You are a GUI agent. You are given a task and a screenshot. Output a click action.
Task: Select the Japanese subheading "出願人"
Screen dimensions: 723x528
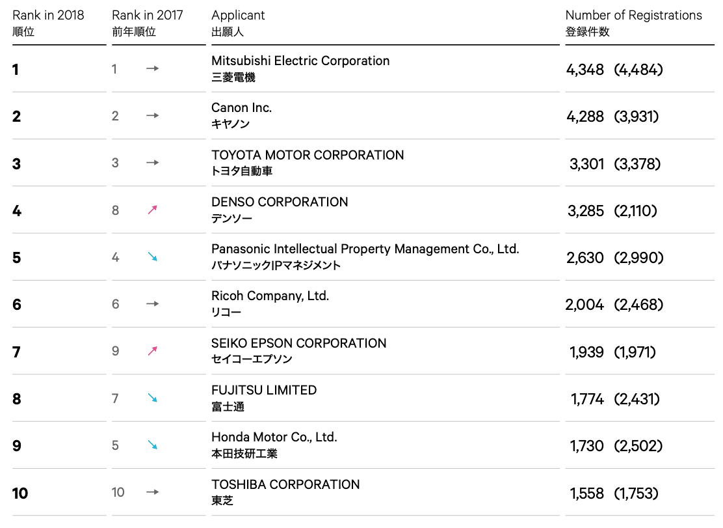click(228, 32)
